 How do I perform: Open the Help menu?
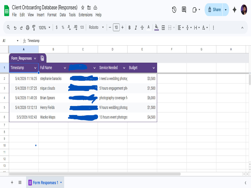click(98, 15)
